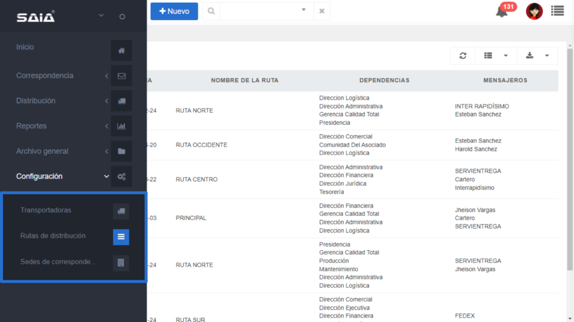Clear the search with the X button
Screen dimensions: 574x322
click(x=322, y=11)
